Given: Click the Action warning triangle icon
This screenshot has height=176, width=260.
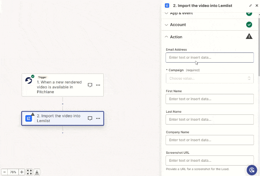Looking at the screenshot, I should pyautogui.click(x=249, y=36).
